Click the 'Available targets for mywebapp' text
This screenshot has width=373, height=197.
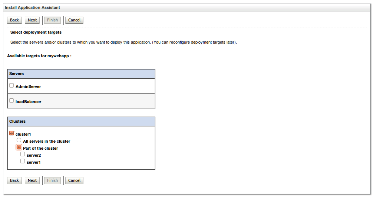[39, 56]
